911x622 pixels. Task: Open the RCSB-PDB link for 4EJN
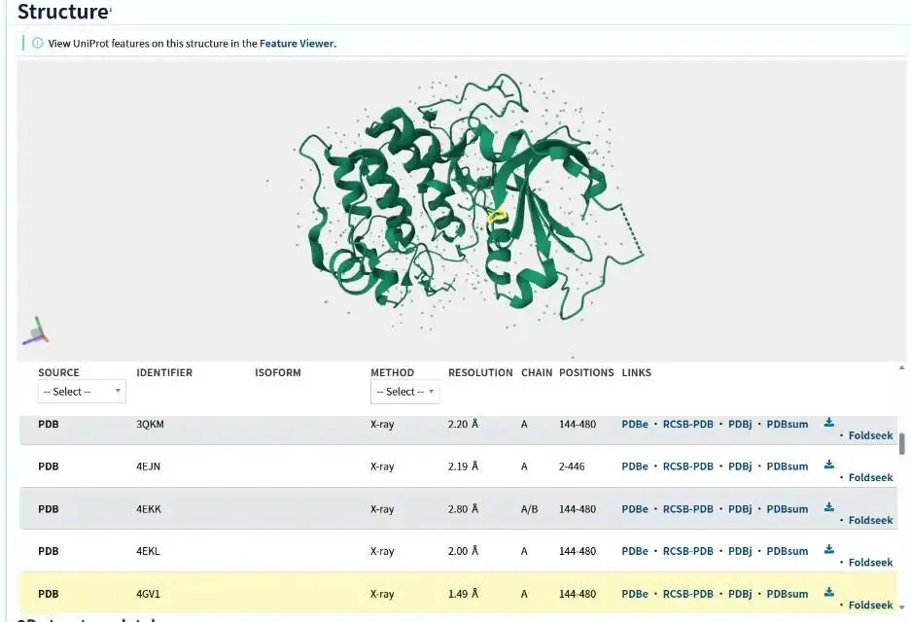coord(687,466)
